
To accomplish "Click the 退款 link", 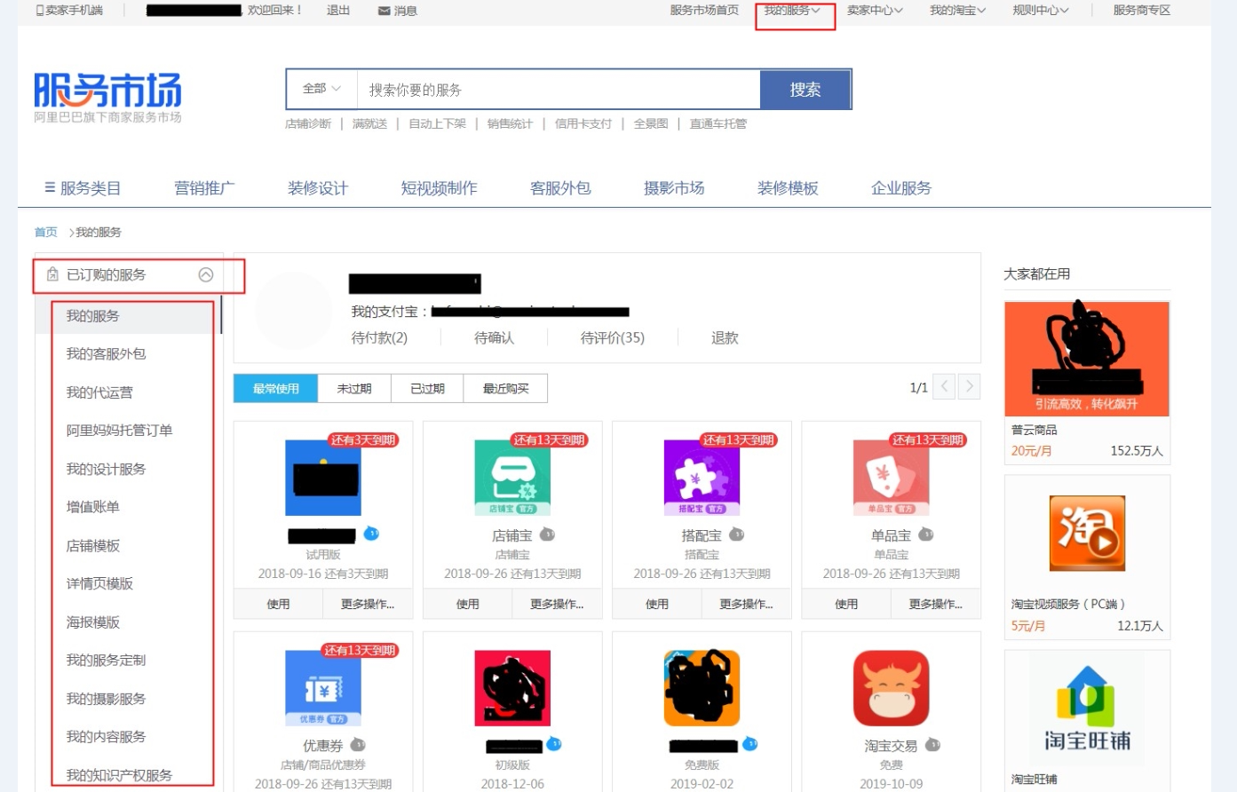I will click(725, 337).
